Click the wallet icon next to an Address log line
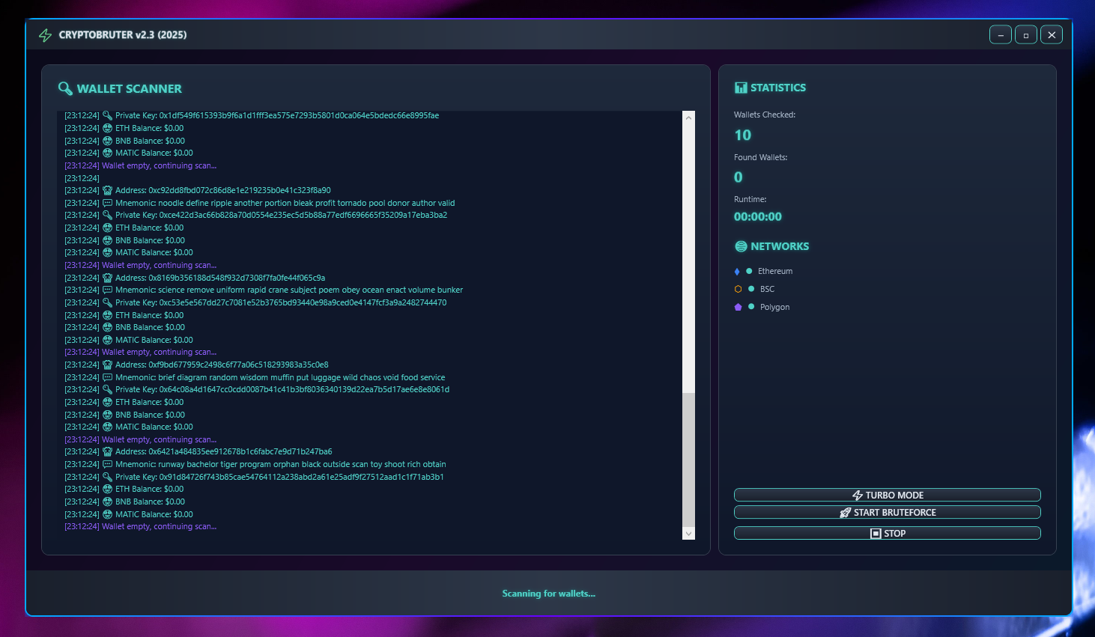Screen dimensions: 1095x637 106,190
